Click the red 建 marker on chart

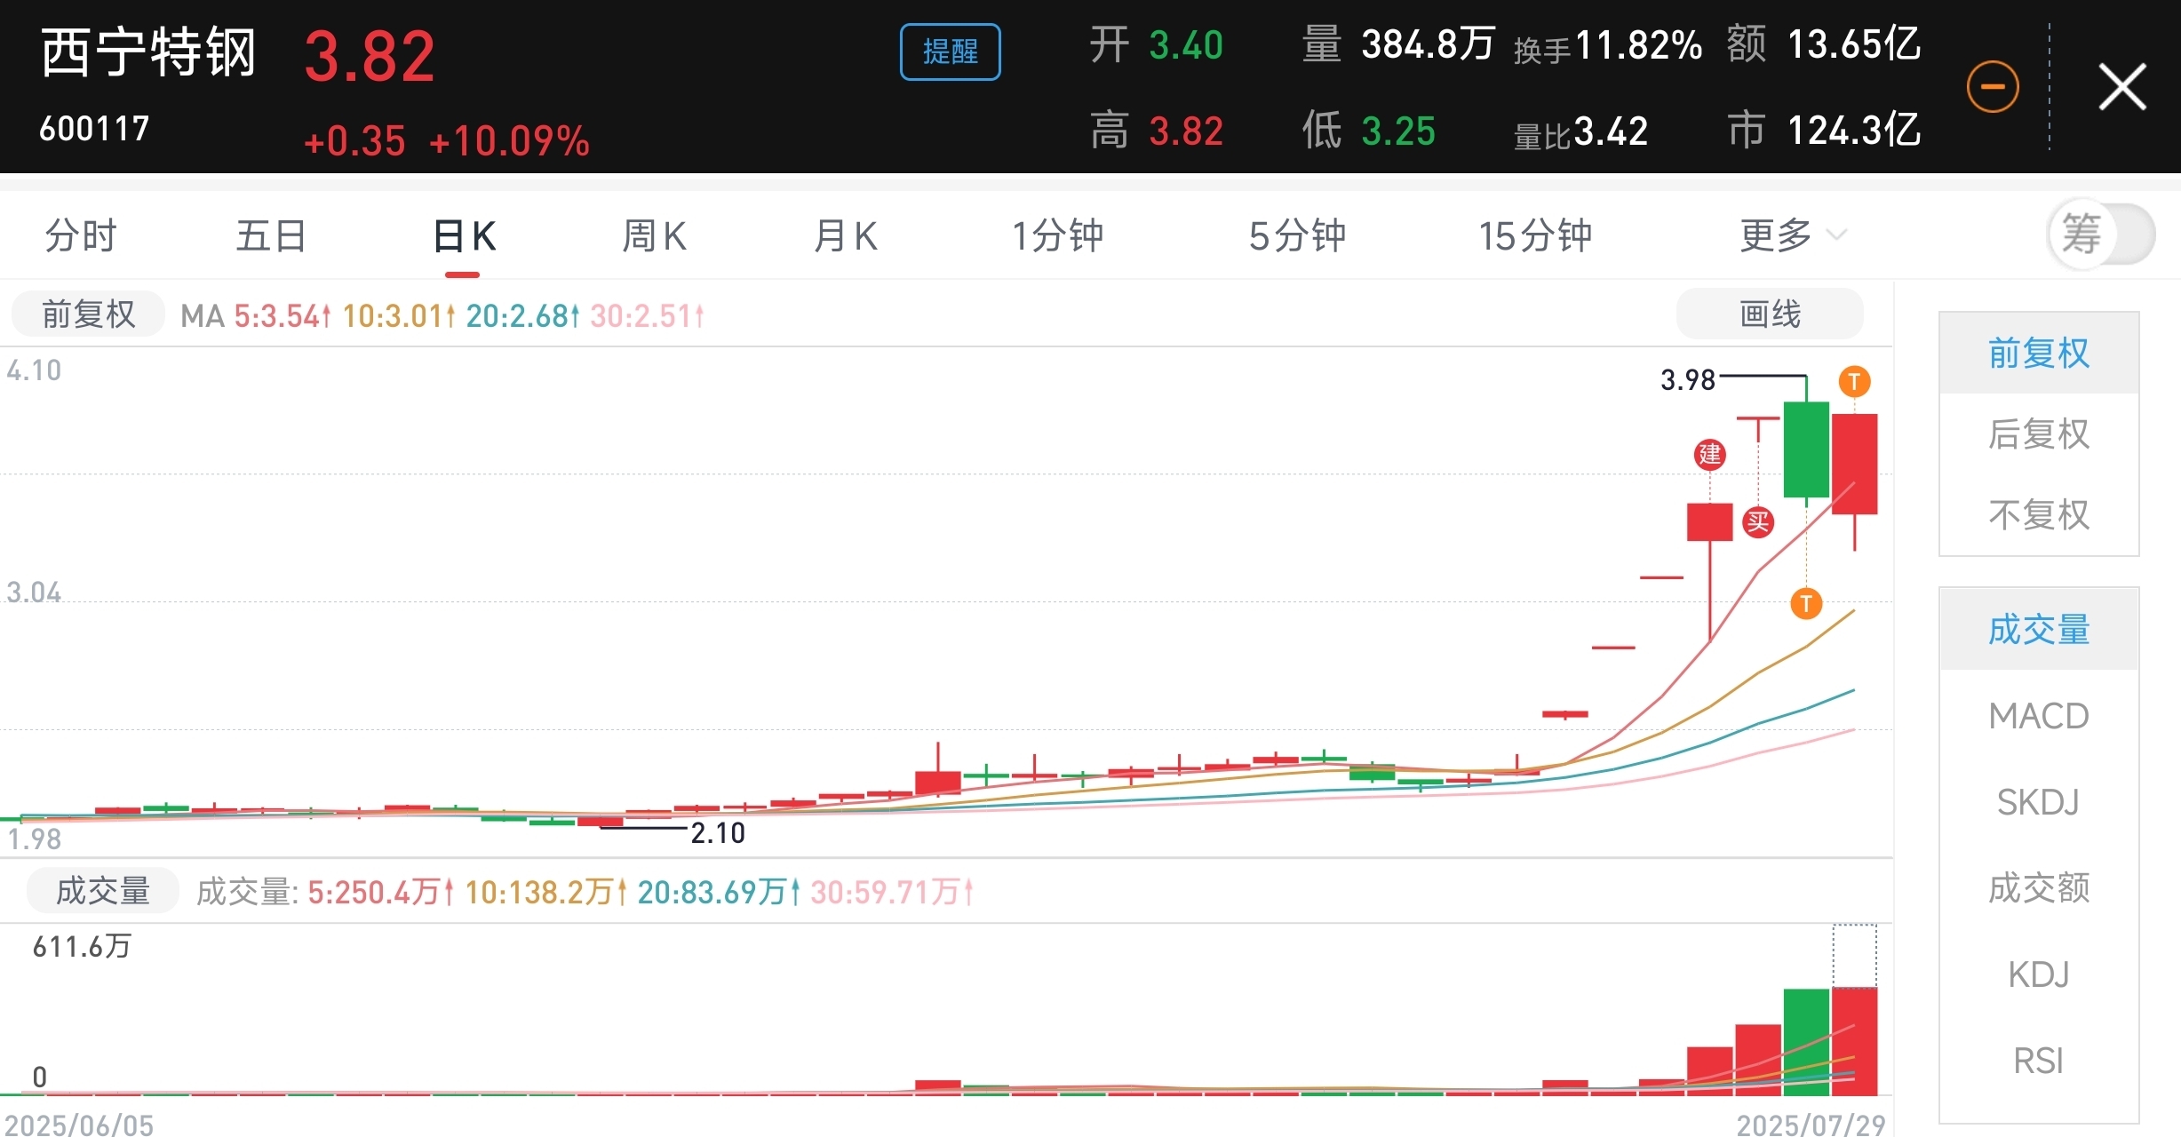click(x=1709, y=455)
